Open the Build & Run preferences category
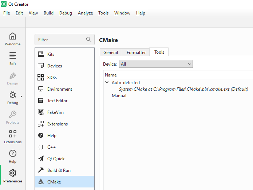The image size is (253, 190). 64,170
